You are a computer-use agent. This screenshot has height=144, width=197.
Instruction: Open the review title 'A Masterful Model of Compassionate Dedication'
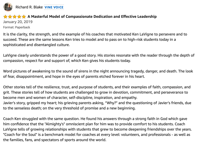click(x=92, y=17)
